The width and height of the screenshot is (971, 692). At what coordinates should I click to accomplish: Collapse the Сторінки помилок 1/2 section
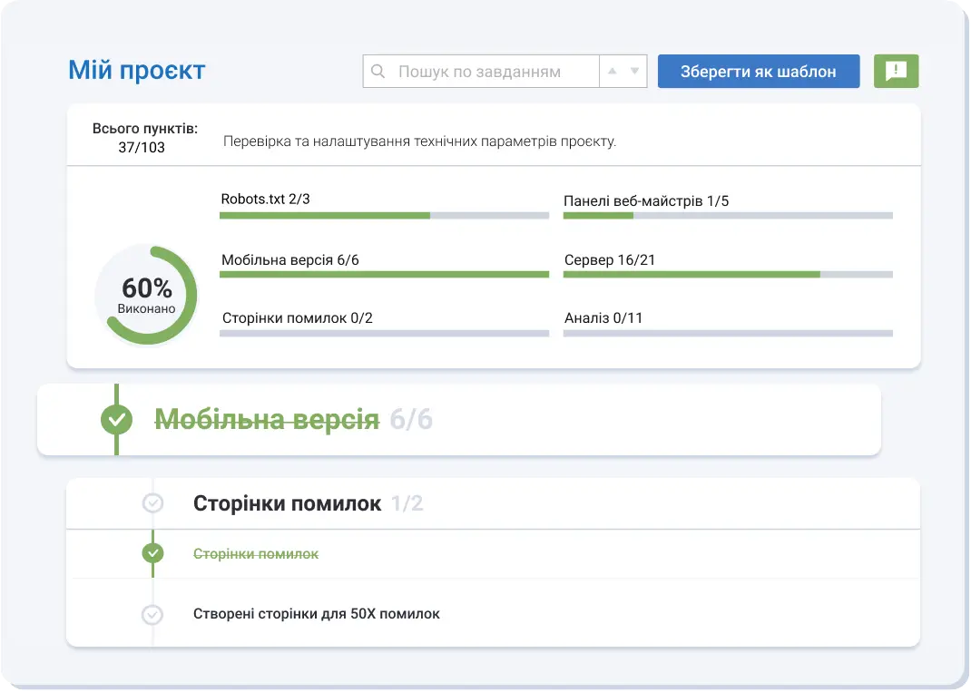coord(286,503)
